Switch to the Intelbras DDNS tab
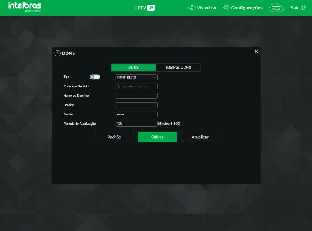312x231 pixels. [x=179, y=68]
